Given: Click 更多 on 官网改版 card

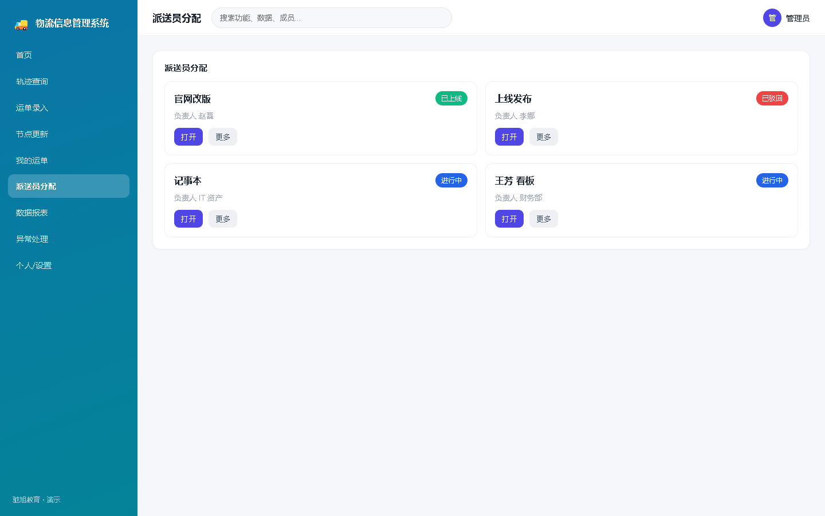Looking at the screenshot, I should point(223,137).
